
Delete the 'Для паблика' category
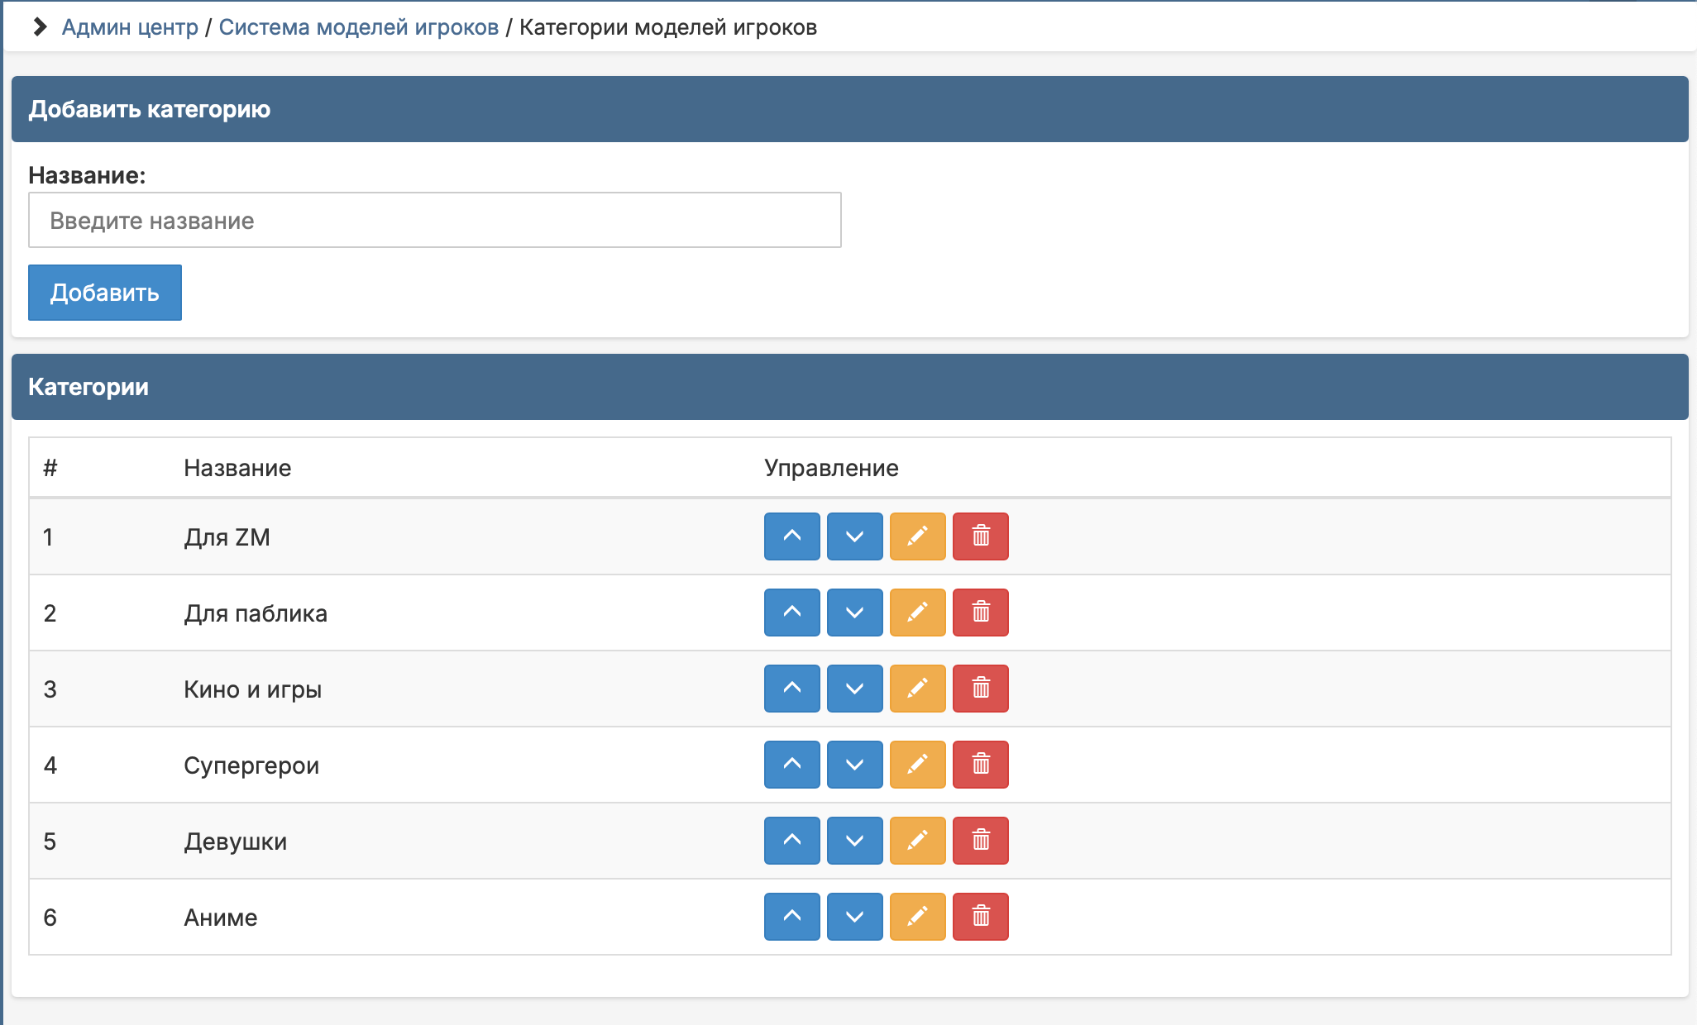coord(980,613)
